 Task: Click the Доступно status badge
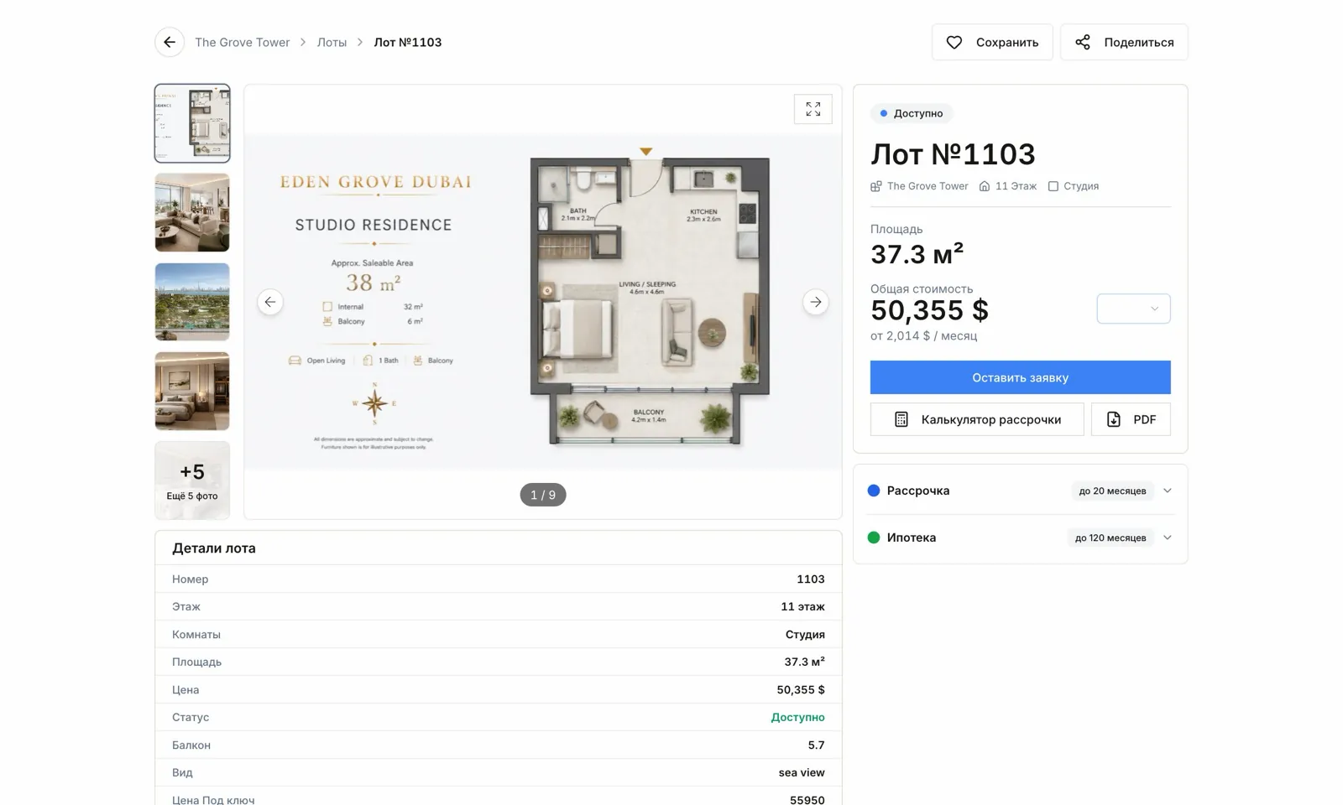[x=912, y=113]
